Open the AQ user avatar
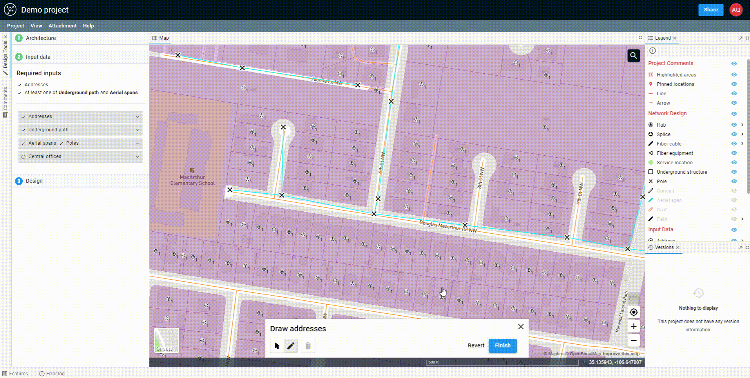The width and height of the screenshot is (750, 378). [x=736, y=10]
